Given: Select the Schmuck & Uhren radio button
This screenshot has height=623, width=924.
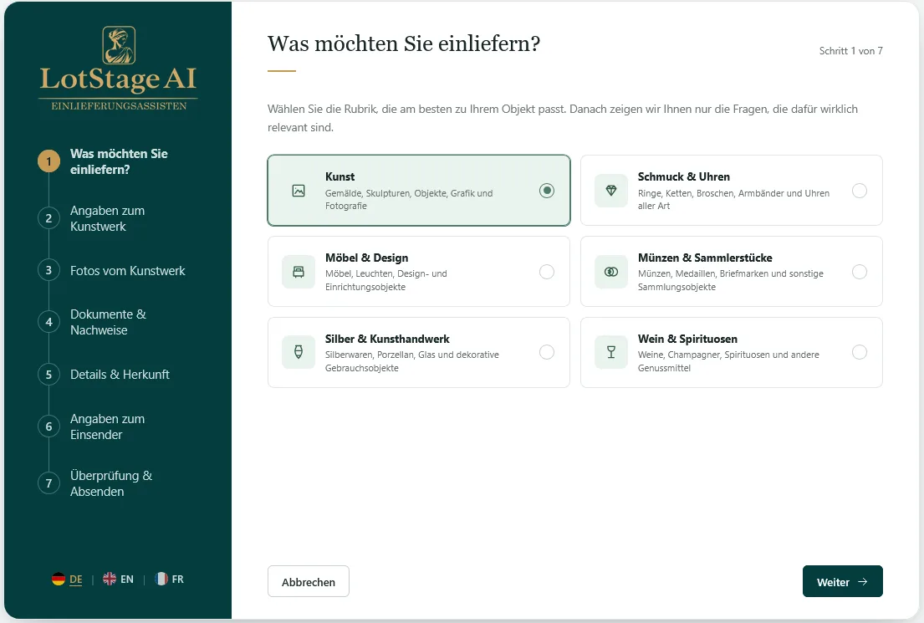Looking at the screenshot, I should point(860,191).
